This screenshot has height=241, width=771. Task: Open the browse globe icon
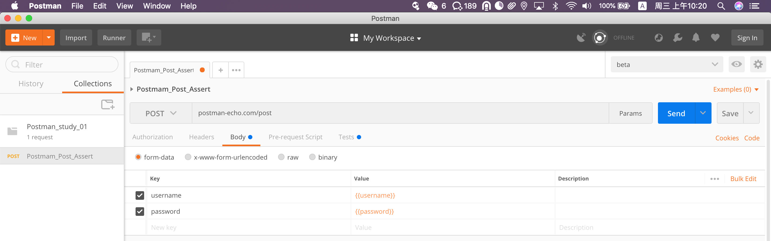(x=658, y=38)
